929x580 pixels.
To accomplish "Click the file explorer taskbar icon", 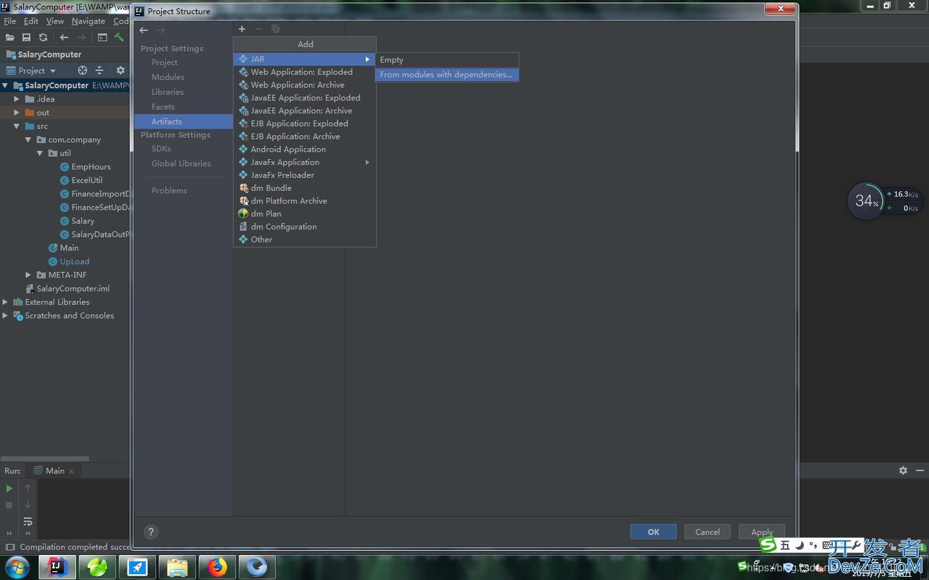I will click(x=177, y=567).
